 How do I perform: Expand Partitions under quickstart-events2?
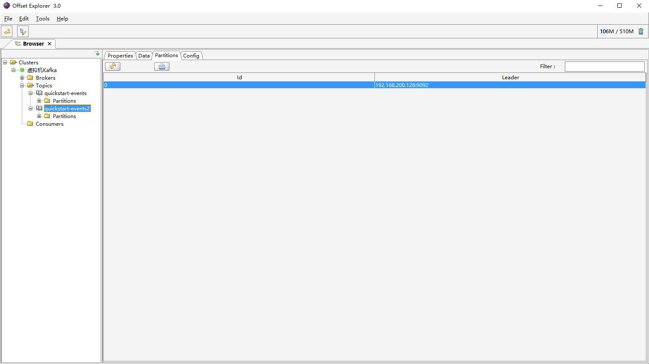click(39, 116)
